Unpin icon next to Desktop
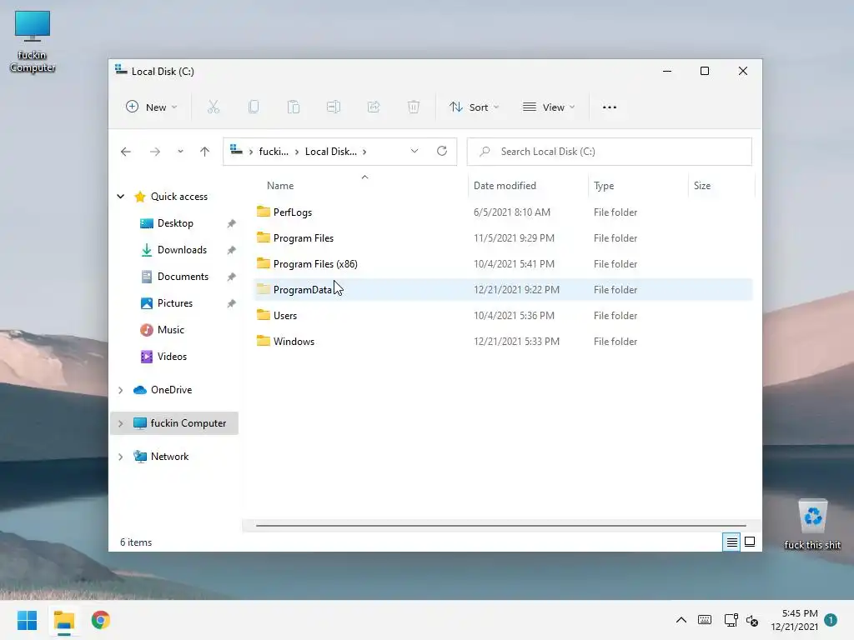 232,223
